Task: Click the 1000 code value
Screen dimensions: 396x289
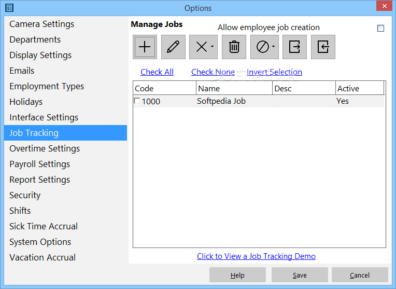Action: coord(151,101)
